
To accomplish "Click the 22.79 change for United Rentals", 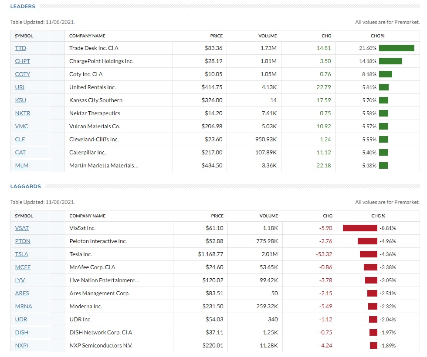I will click(x=324, y=87).
